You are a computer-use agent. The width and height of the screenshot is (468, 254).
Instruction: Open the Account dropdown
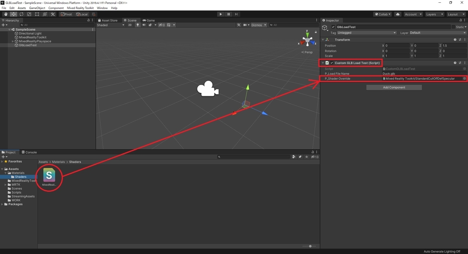coord(413,14)
